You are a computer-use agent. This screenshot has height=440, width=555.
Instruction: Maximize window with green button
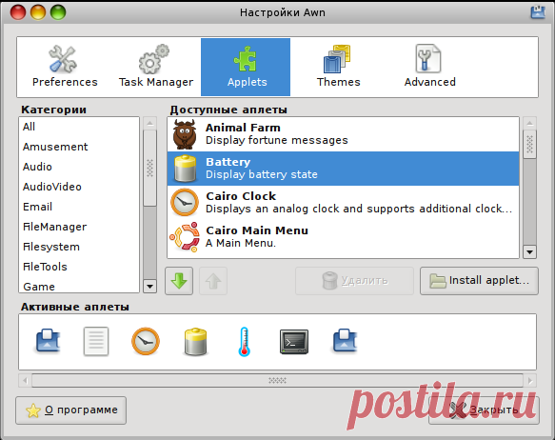pos(58,12)
